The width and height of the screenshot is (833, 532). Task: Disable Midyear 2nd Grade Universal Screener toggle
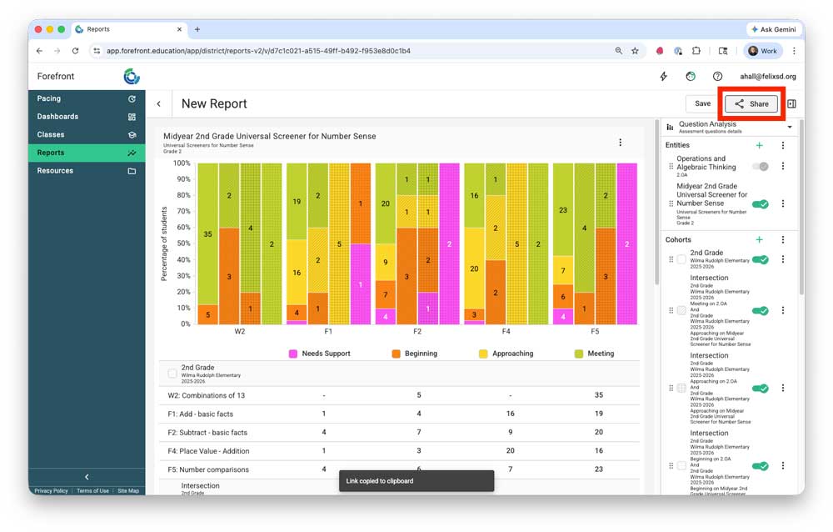[x=760, y=203]
